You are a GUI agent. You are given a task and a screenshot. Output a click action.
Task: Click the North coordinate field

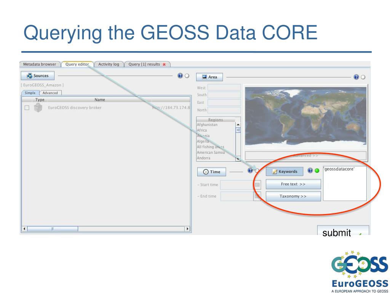point(224,110)
